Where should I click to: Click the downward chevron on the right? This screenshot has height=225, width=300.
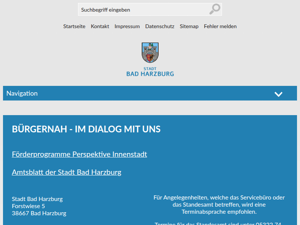(278, 93)
